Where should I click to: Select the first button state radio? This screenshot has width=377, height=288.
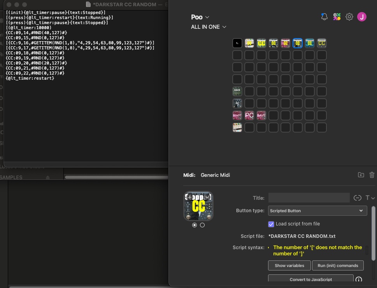click(x=195, y=225)
